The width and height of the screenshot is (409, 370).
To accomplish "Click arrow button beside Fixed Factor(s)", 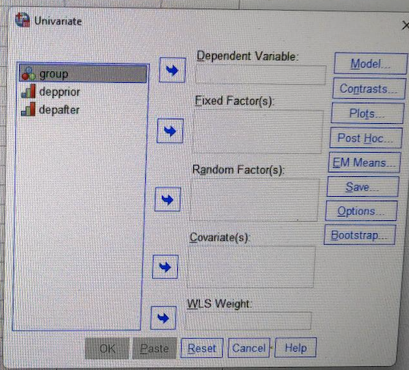I will click(170, 131).
